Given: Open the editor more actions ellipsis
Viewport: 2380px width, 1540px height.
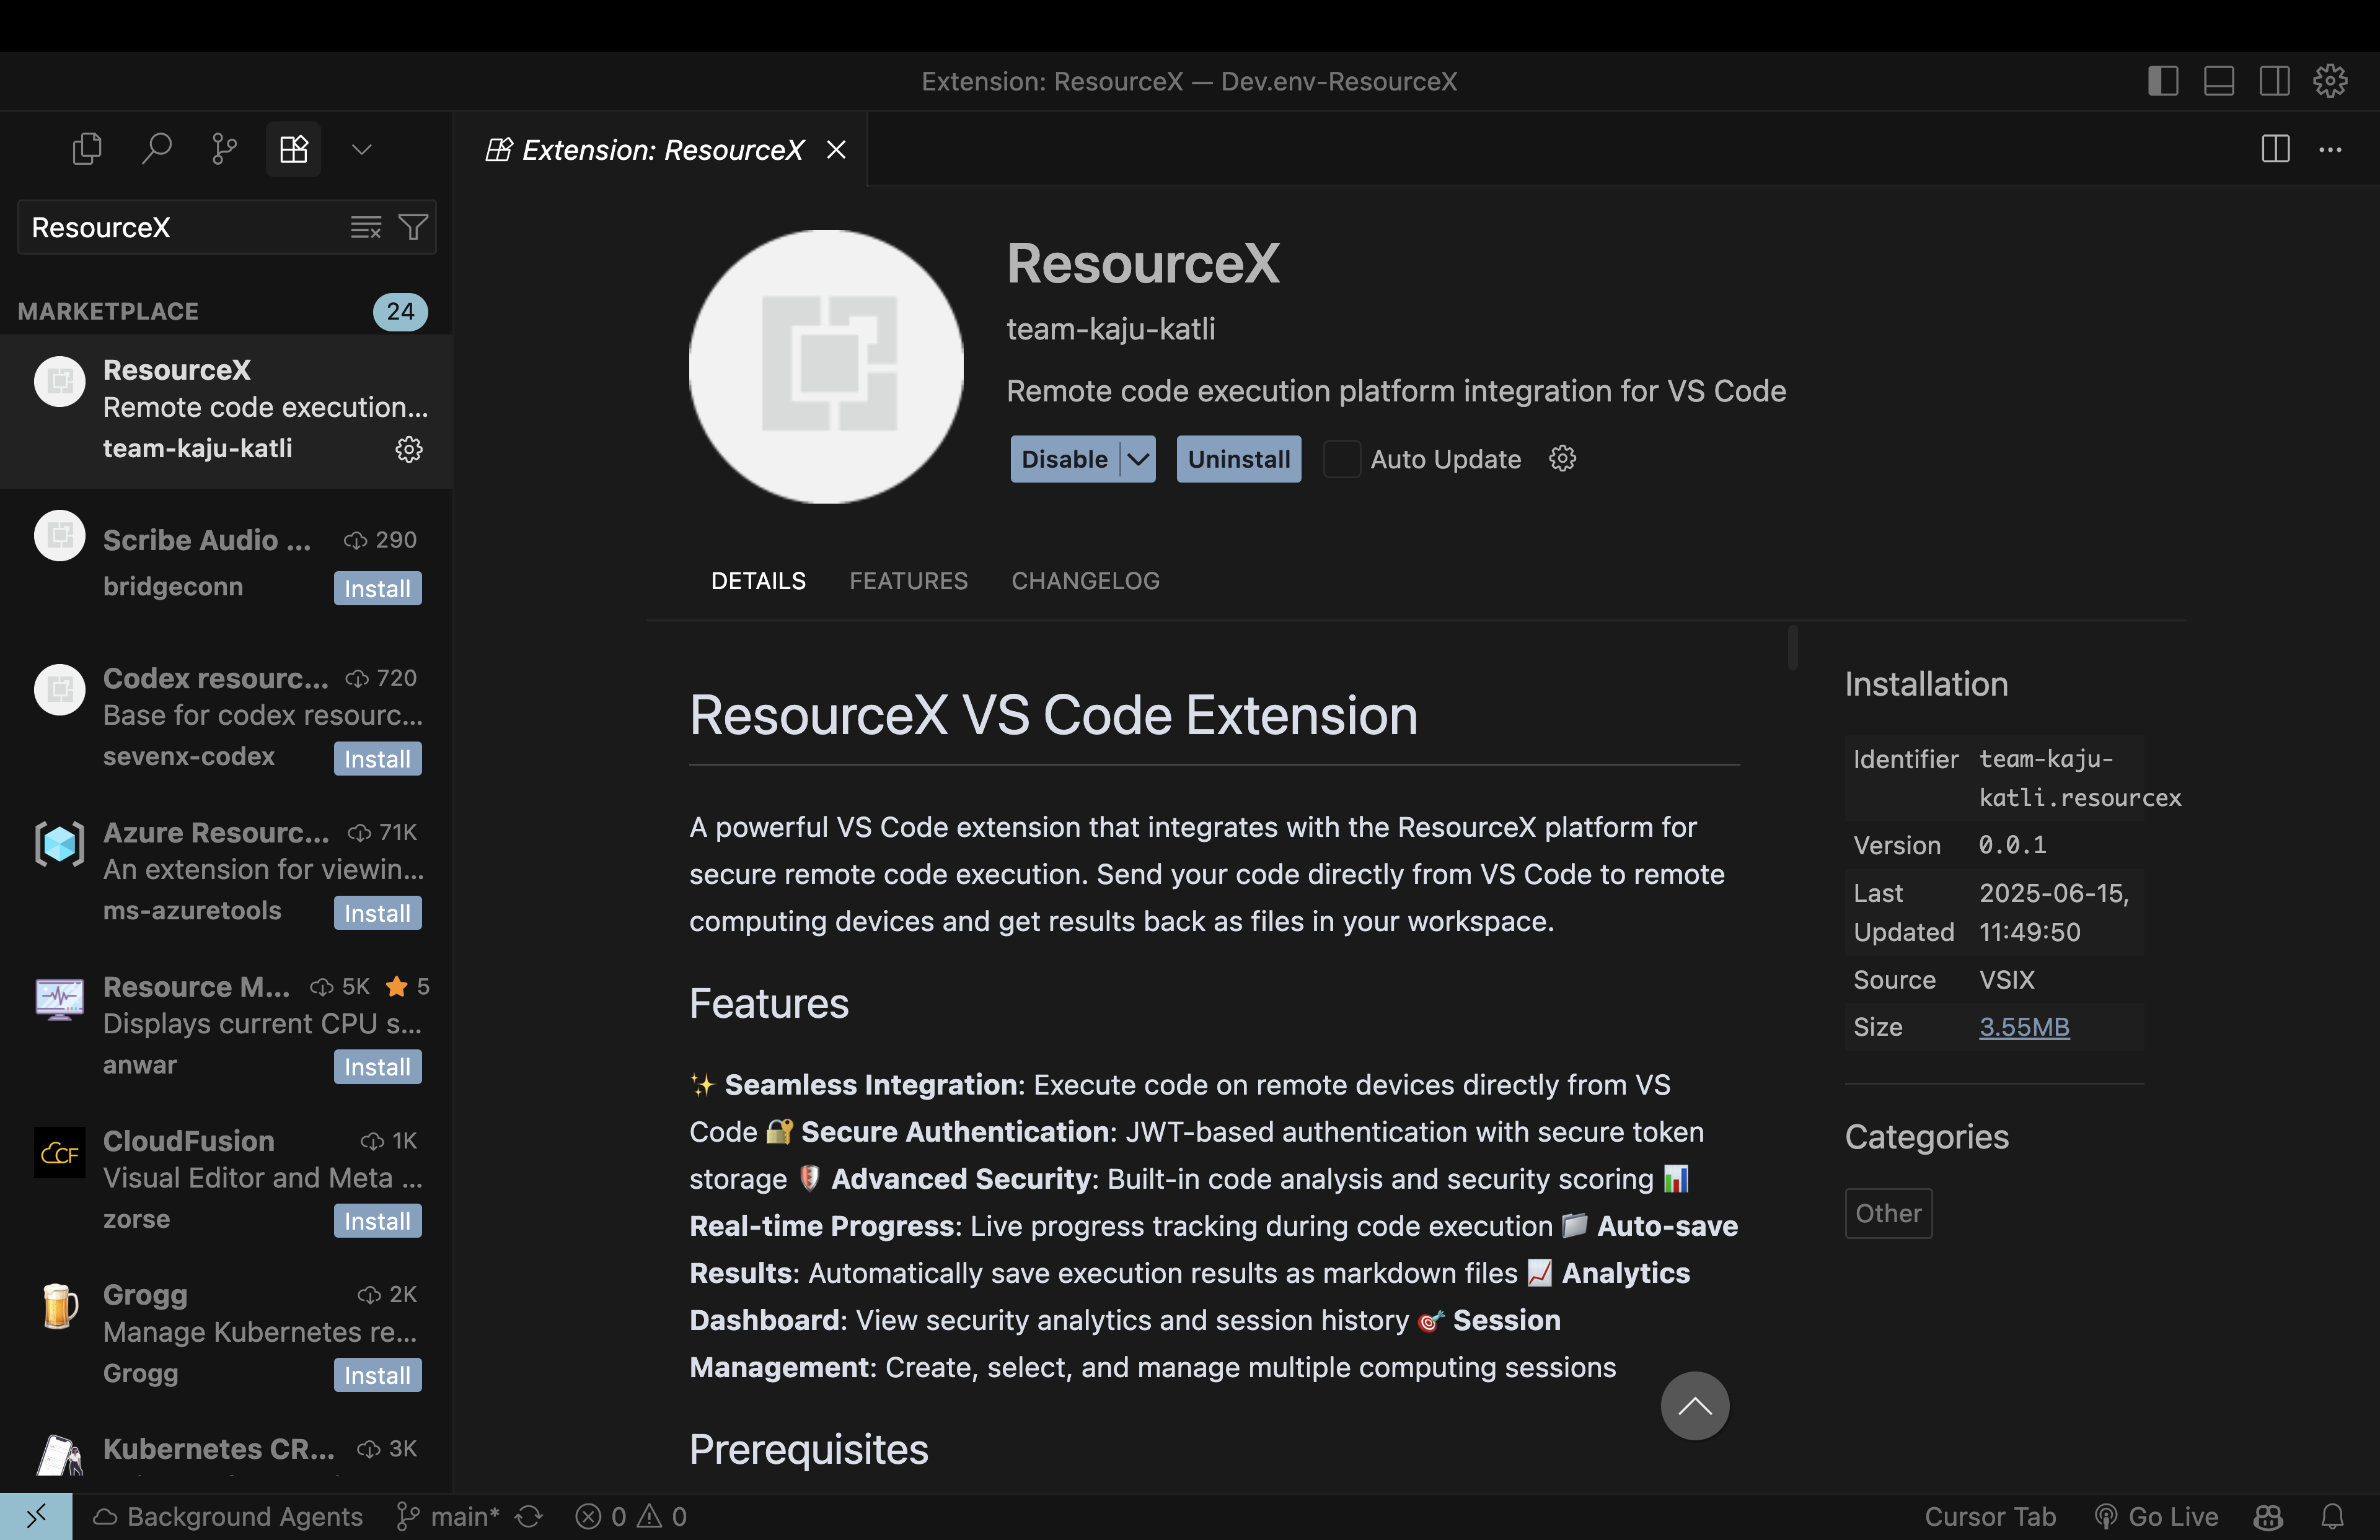Looking at the screenshot, I should point(2330,150).
